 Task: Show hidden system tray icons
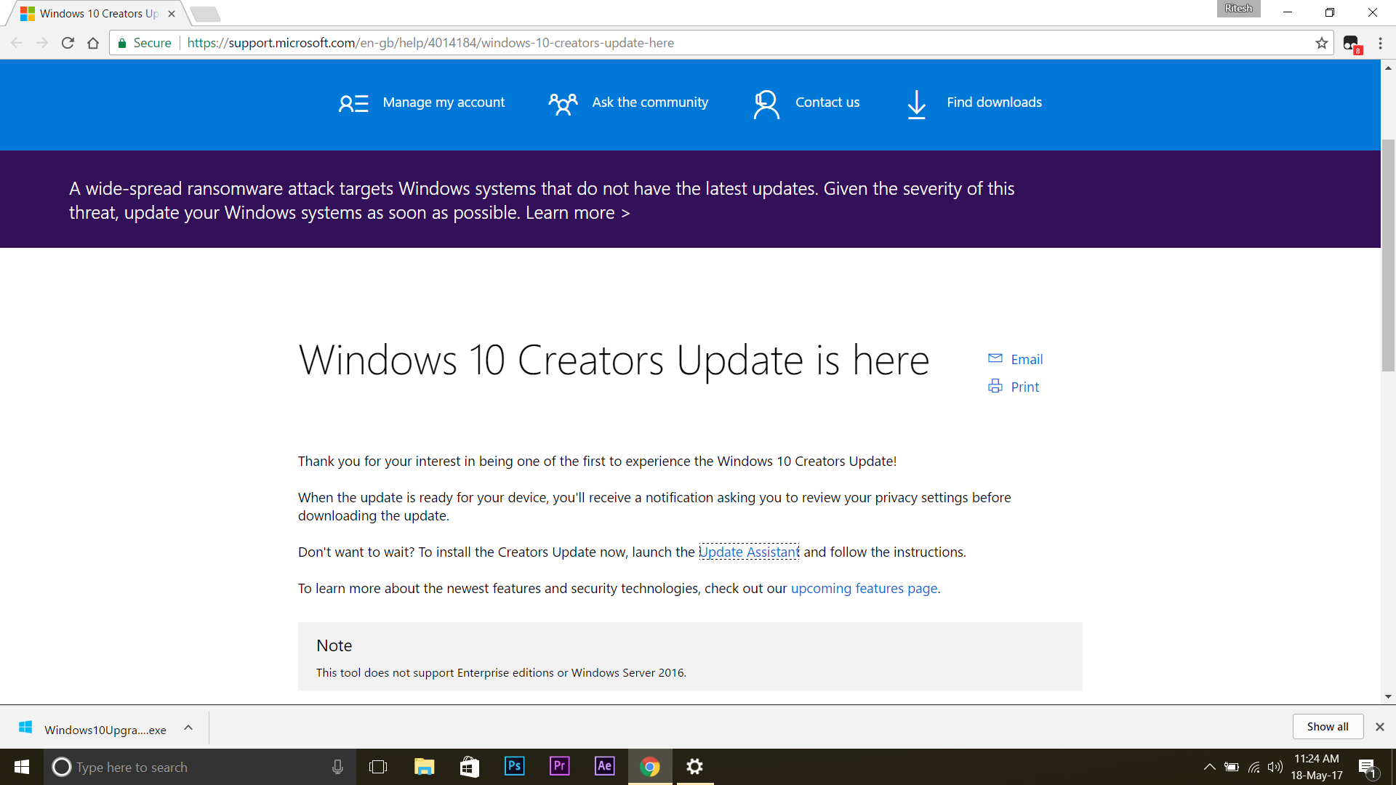(x=1209, y=767)
